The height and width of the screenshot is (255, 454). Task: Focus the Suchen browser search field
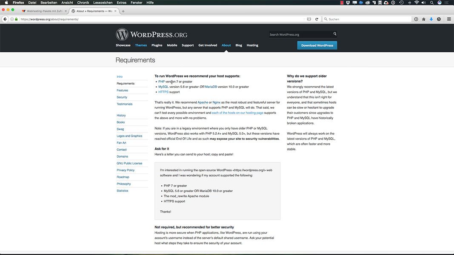pos(367,19)
